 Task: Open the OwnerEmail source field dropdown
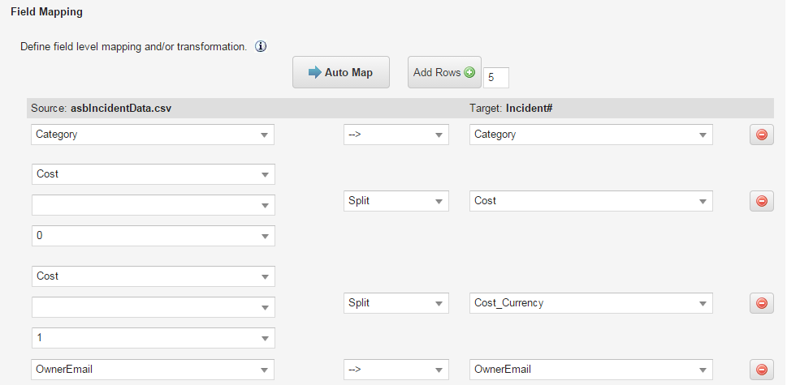(x=153, y=370)
